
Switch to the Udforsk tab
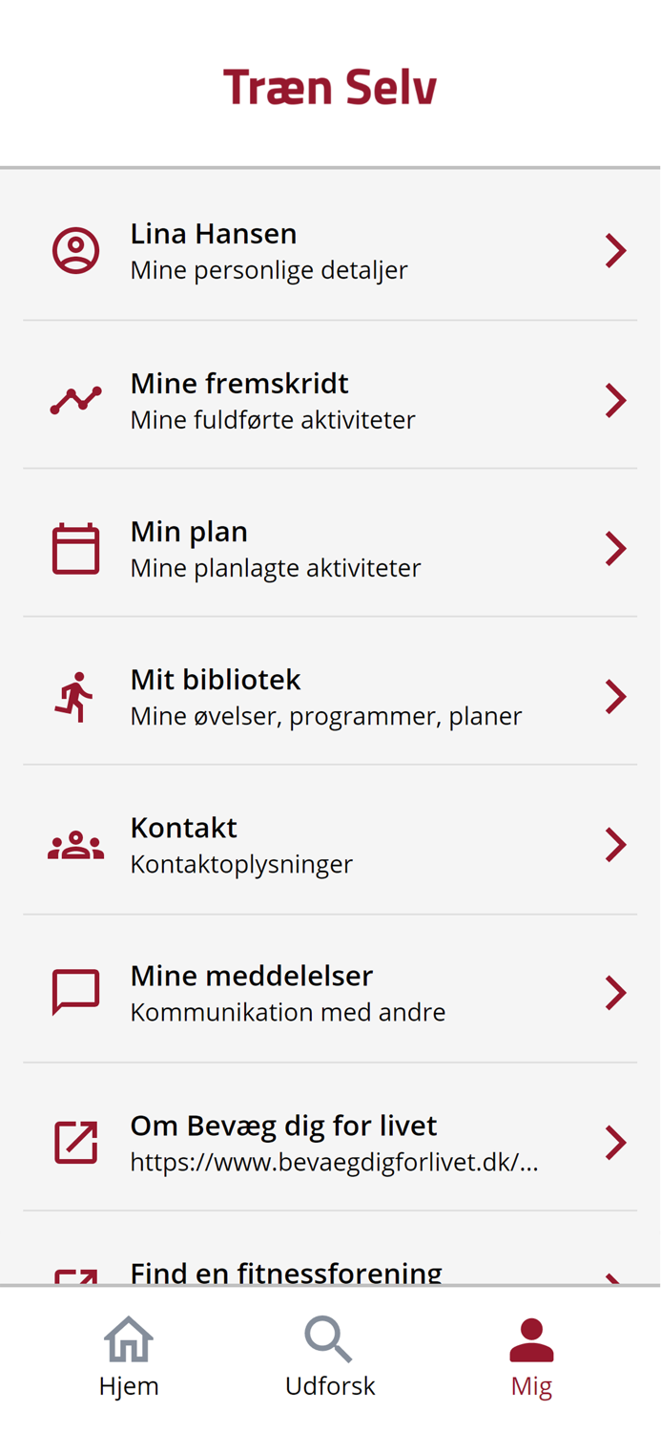pos(328,1358)
